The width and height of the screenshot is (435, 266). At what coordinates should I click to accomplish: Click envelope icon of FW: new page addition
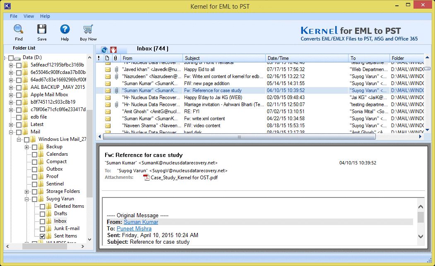click(108, 83)
